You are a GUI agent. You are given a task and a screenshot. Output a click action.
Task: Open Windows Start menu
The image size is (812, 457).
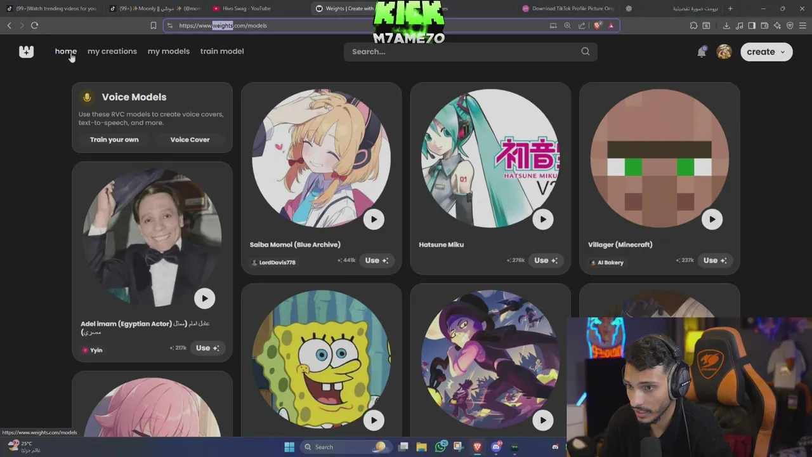[289, 447]
